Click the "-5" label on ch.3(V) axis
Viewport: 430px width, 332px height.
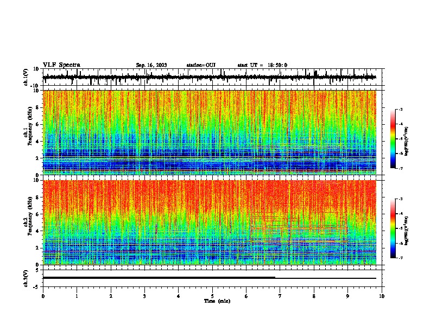[37, 287]
